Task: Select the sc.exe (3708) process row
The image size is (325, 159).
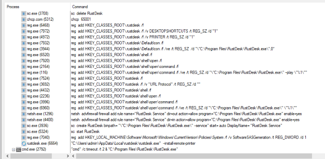Action: [x=37, y=13]
